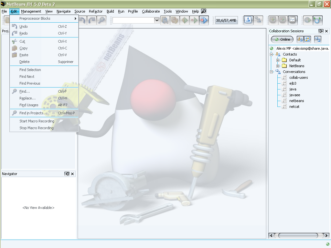Click the Debug Main Project toolbar icon

[x=194, y=20]
